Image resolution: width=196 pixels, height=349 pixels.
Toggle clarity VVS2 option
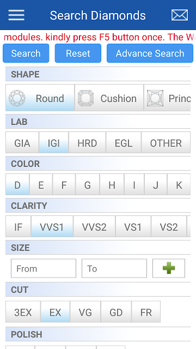tap(94, 227)
